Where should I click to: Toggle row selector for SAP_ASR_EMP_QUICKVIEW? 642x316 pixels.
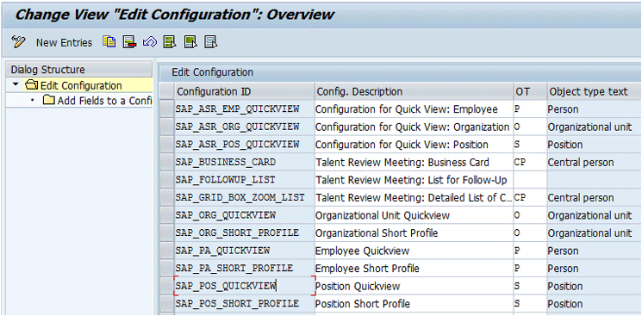[x=166, y=108]
